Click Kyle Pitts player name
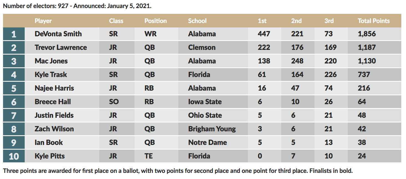 (50, 156)
